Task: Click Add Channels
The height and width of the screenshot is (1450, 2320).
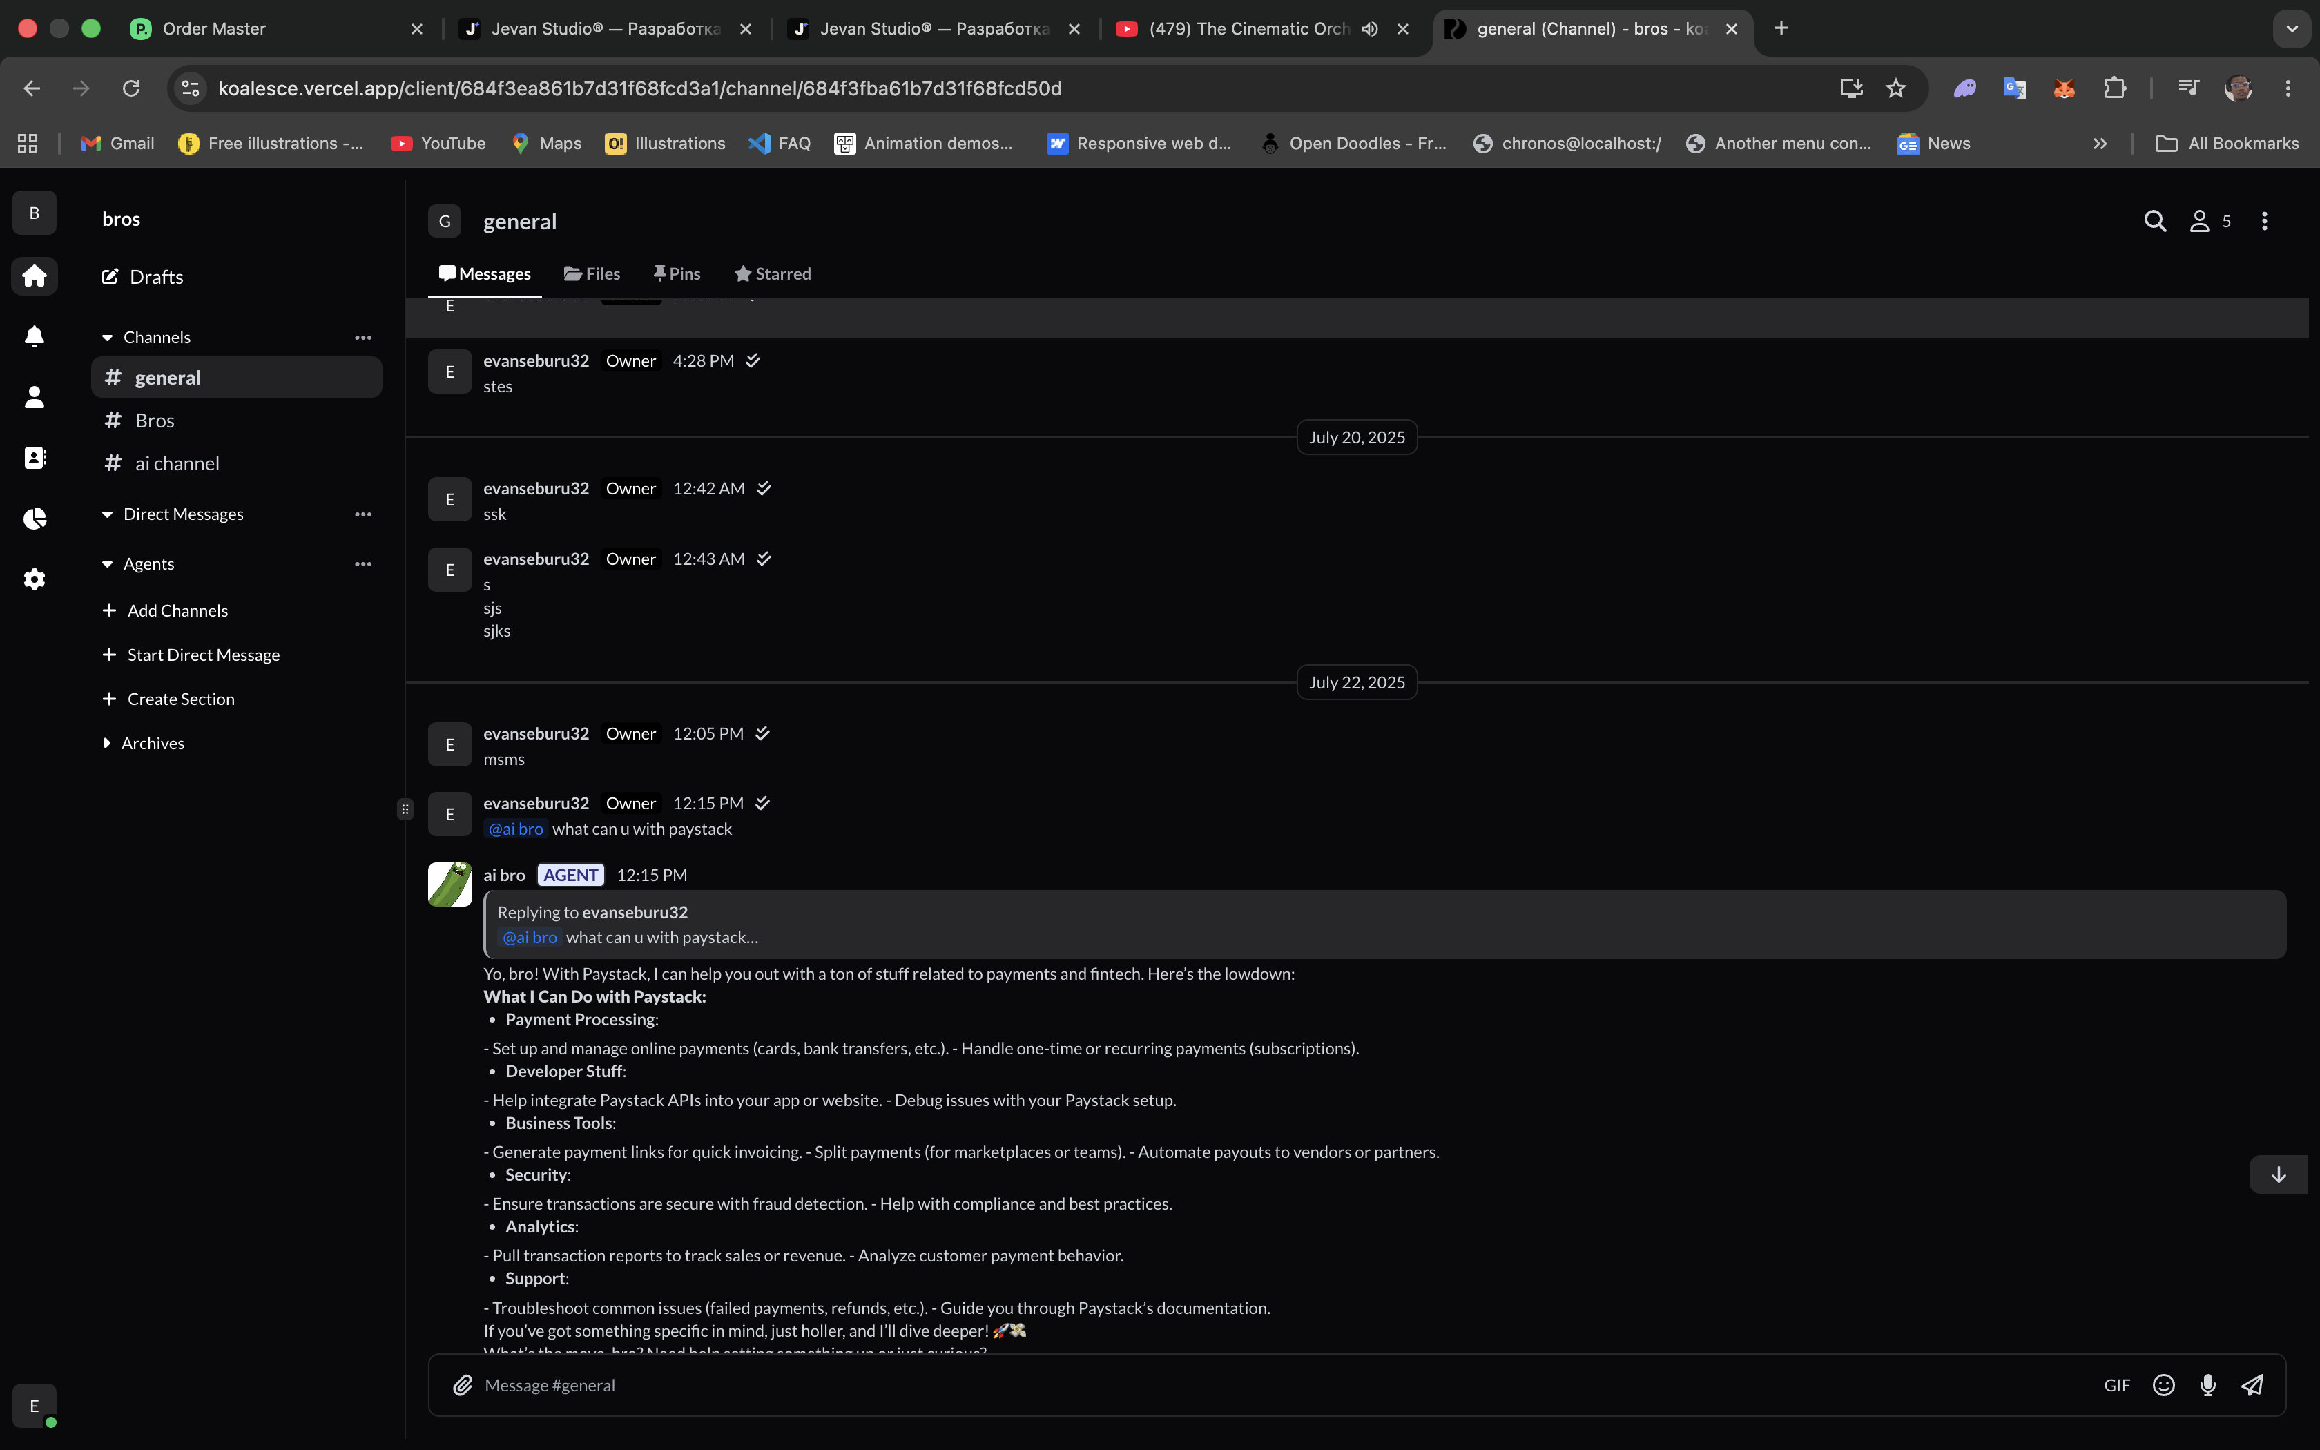Action: tap(166, 611)
